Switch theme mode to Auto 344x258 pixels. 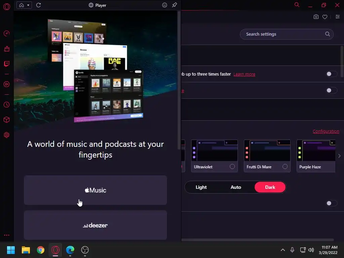click(236, 187)
